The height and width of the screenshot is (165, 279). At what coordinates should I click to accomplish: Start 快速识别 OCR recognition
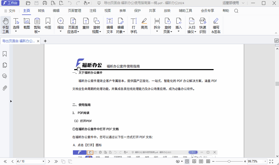(202, 24)
